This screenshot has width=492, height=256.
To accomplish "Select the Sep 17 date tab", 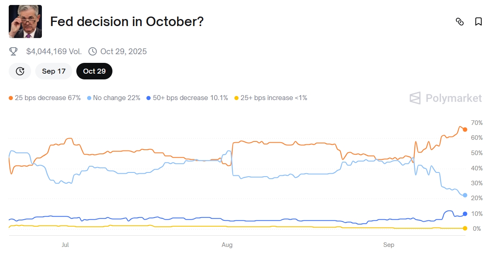I will pyautogui.click(x=54, y=71).
